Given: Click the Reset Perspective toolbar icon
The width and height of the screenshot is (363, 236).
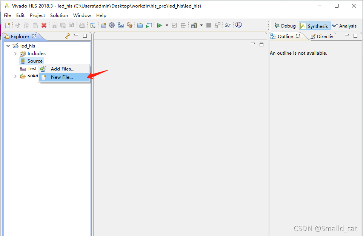Looking at the screenshot, I should click(x=93, y=25).
